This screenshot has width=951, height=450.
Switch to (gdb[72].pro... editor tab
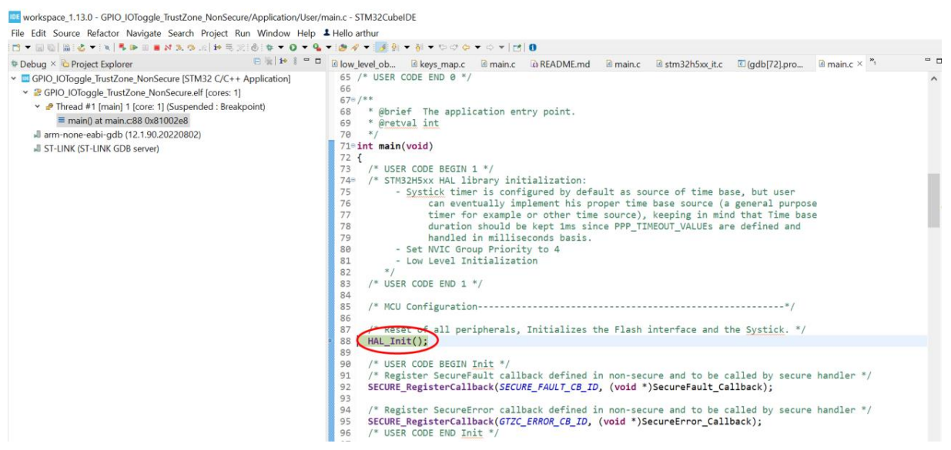tap(770, 64)
